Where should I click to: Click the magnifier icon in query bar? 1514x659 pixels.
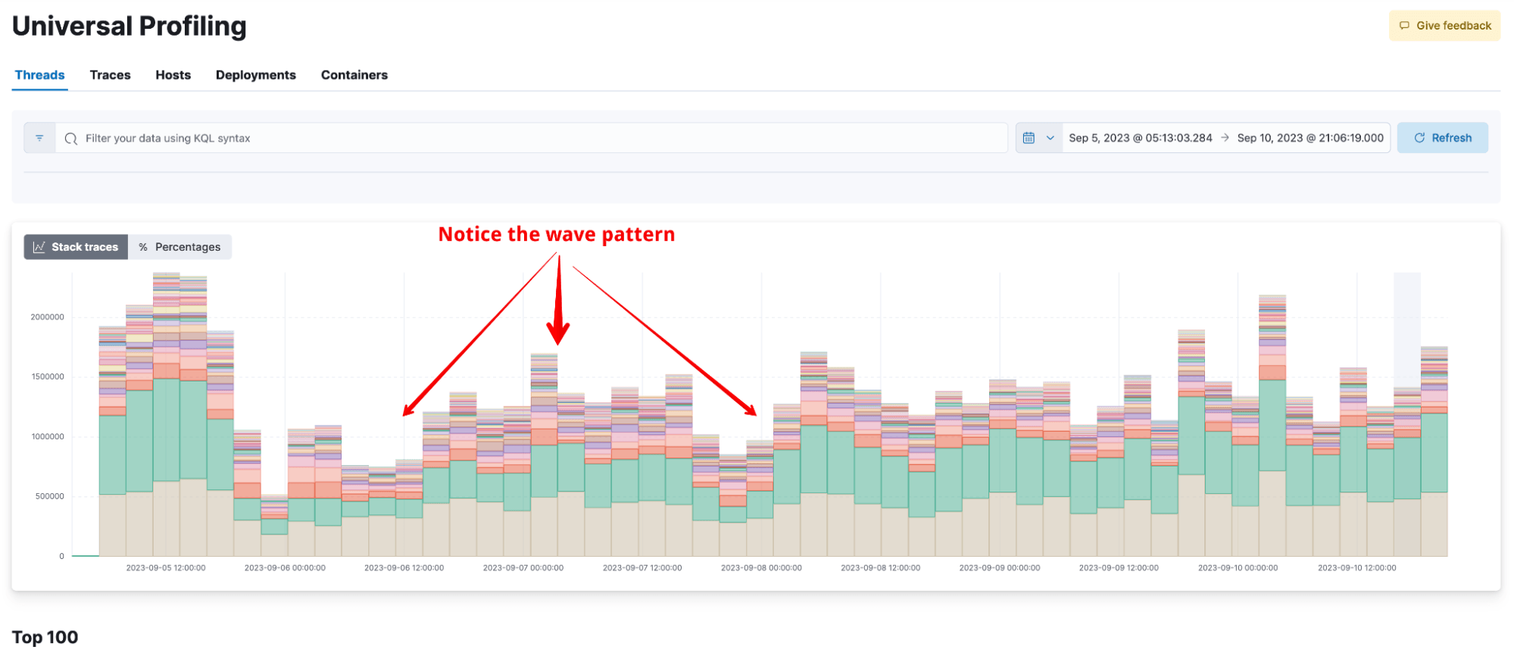pyautogui.click(x=71, y=139)
